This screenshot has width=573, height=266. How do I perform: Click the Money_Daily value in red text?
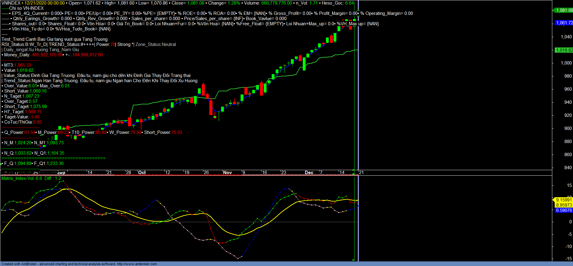[x=47, y=55]
